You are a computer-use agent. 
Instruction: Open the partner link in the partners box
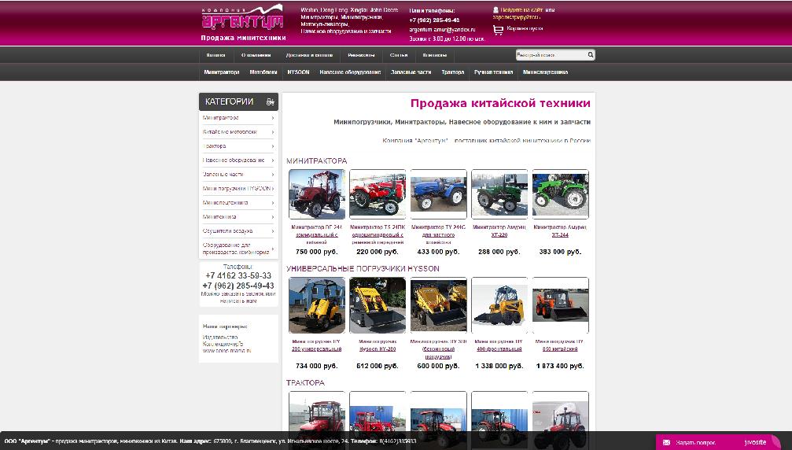227,351
